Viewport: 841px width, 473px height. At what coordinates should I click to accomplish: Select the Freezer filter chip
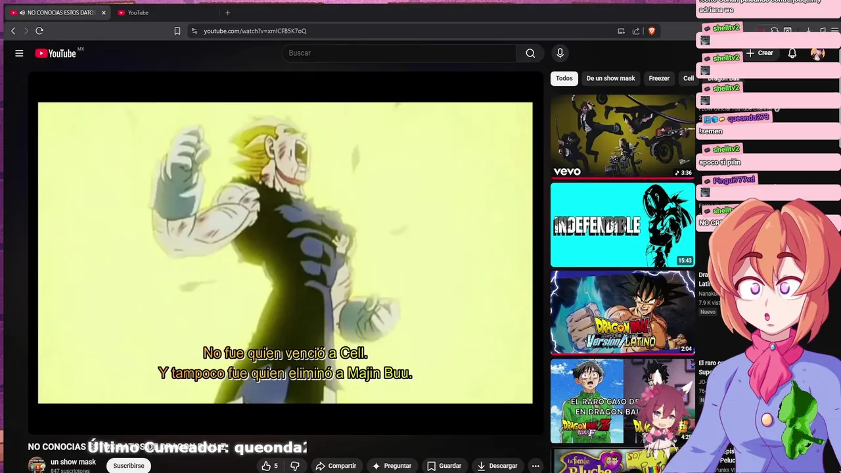(x=659, y=78)
